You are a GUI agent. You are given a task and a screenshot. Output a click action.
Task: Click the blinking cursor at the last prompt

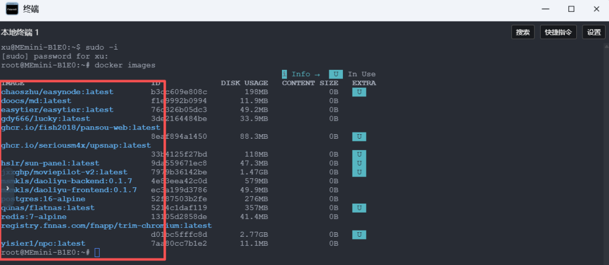(x=97, y=253)
